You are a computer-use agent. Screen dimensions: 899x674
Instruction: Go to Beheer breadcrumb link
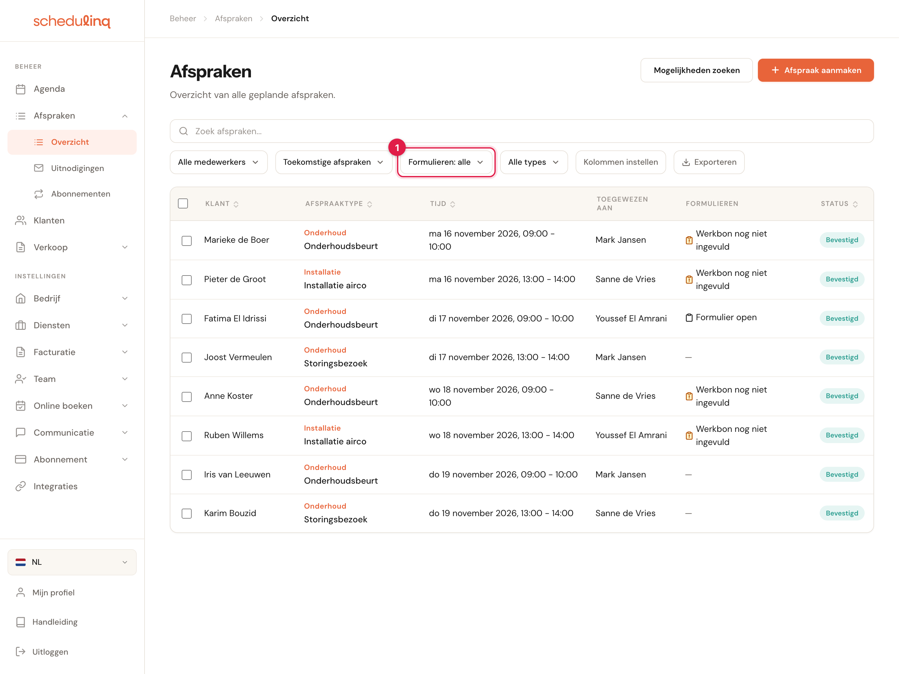click(183, 19)
